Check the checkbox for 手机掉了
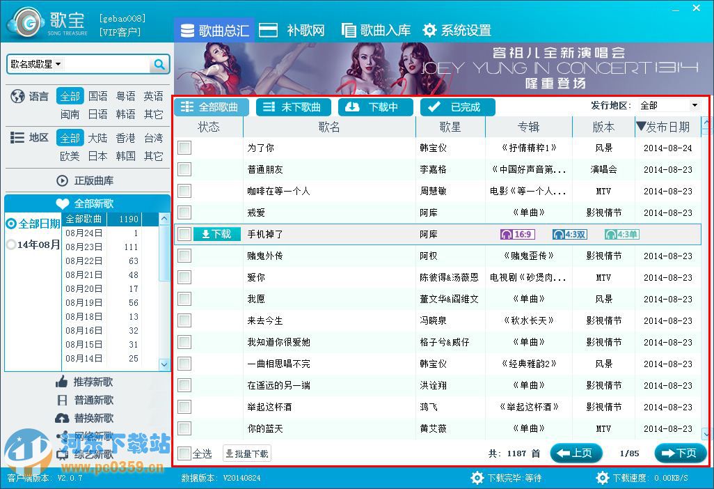 [184, 234]
